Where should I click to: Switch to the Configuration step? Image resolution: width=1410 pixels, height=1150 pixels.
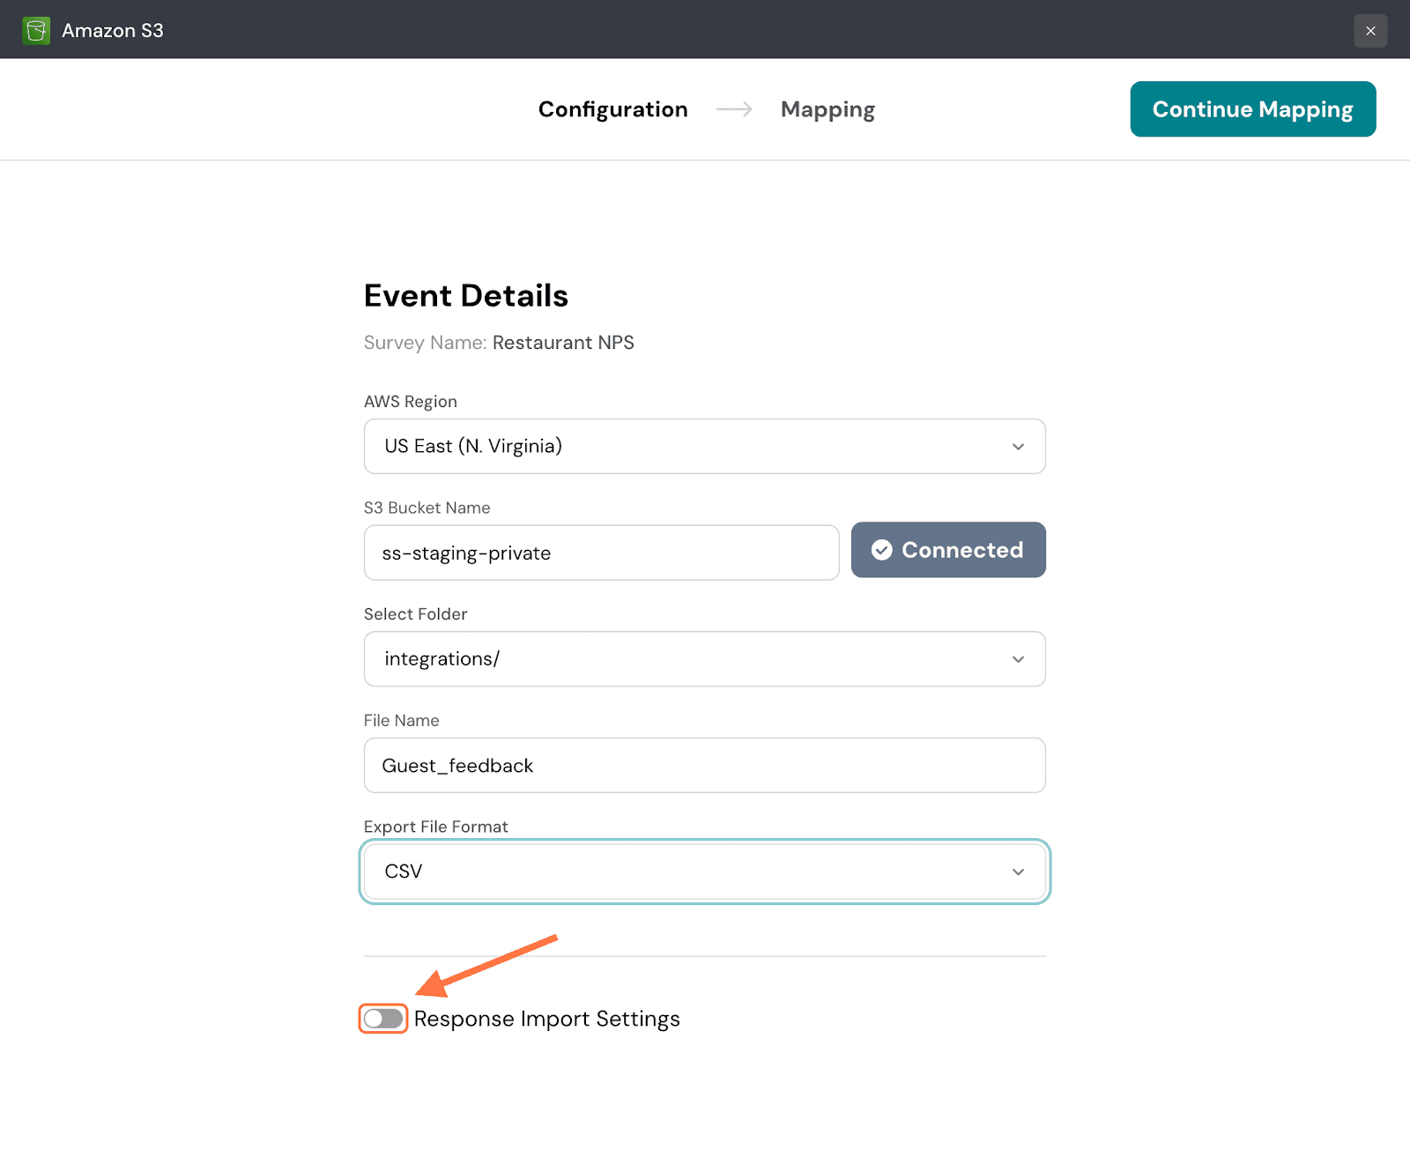[x=612, y=109]
